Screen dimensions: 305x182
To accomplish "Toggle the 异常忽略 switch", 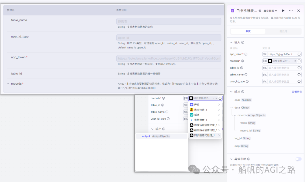I will (x=299, y=159).
